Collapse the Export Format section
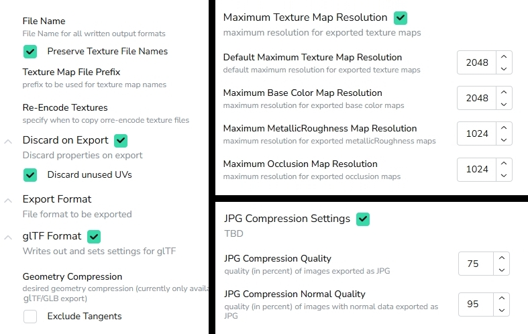This screenshot has width=528, height=334. [8, 201]
